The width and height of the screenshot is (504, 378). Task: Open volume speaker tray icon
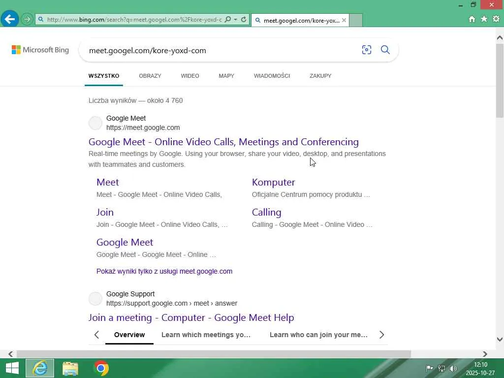point(453,368)
